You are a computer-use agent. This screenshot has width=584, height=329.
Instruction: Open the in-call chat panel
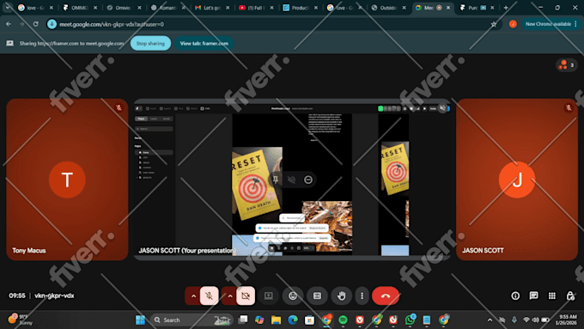tap(533, 295)
